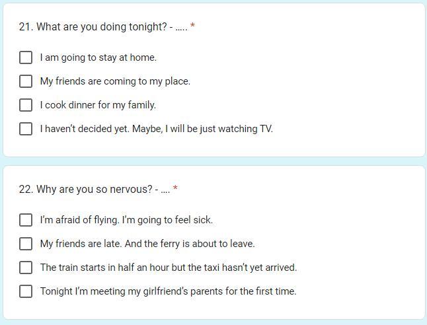Click 'Maybe, I will be just watching TV' text

tap(202, 129)
